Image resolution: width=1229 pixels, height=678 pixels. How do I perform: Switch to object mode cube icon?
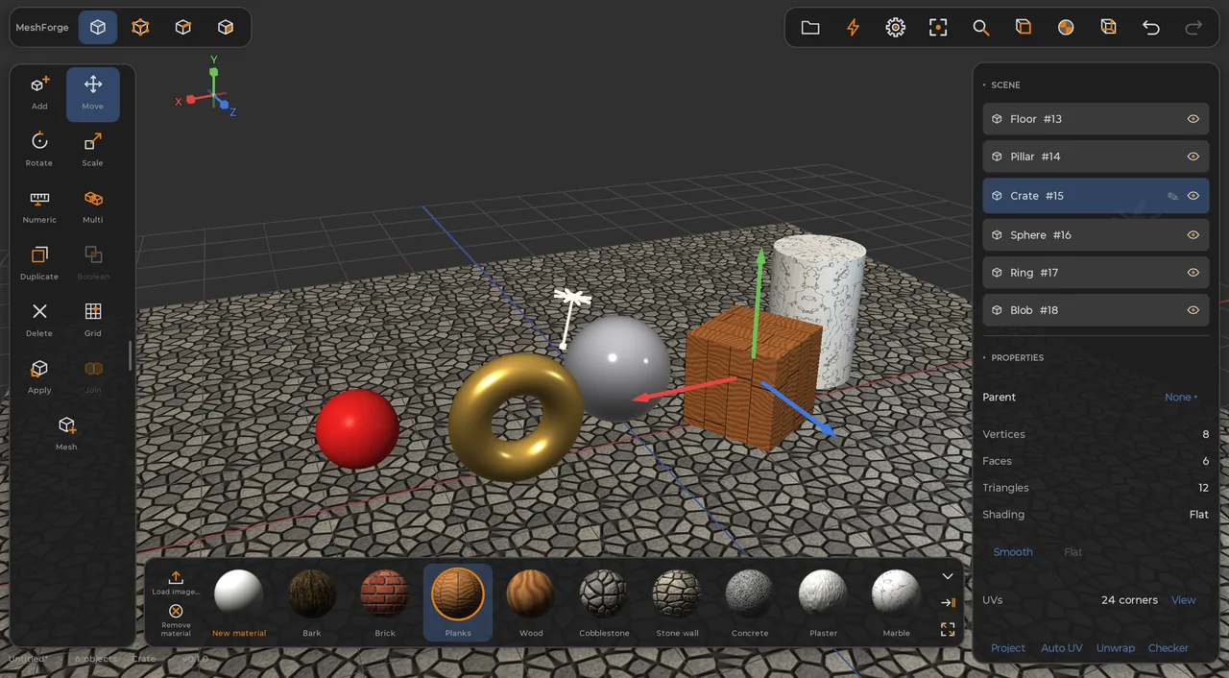click(98, 28)
